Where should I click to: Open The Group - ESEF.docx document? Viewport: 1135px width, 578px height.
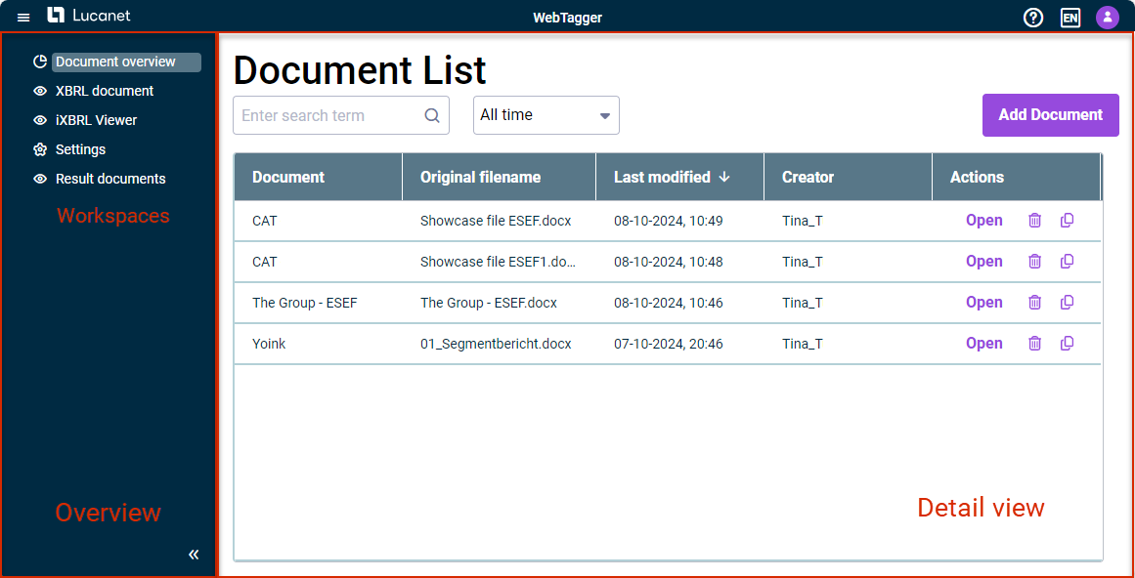(984, 303)
